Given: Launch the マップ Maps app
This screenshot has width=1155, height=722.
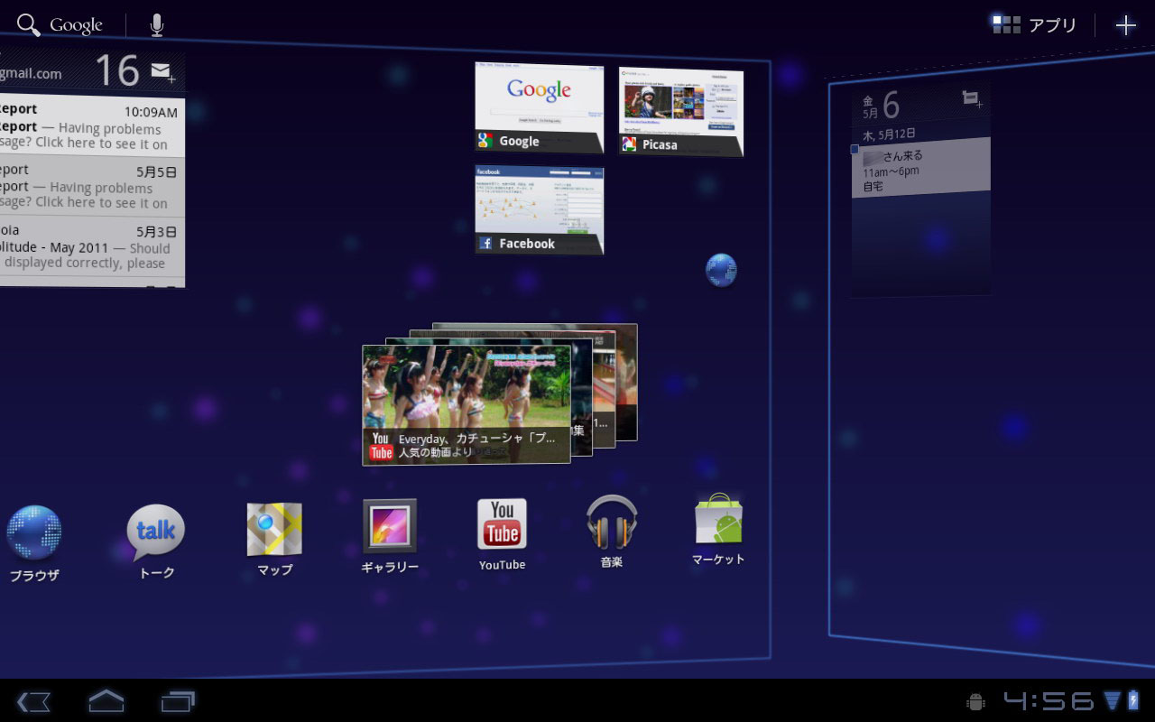Looking at the screenshot, I should click(x=274, y=539).
